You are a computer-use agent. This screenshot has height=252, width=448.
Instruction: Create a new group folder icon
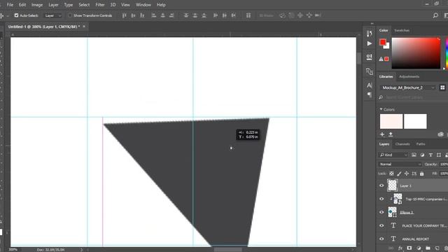(x=428, y=248)
